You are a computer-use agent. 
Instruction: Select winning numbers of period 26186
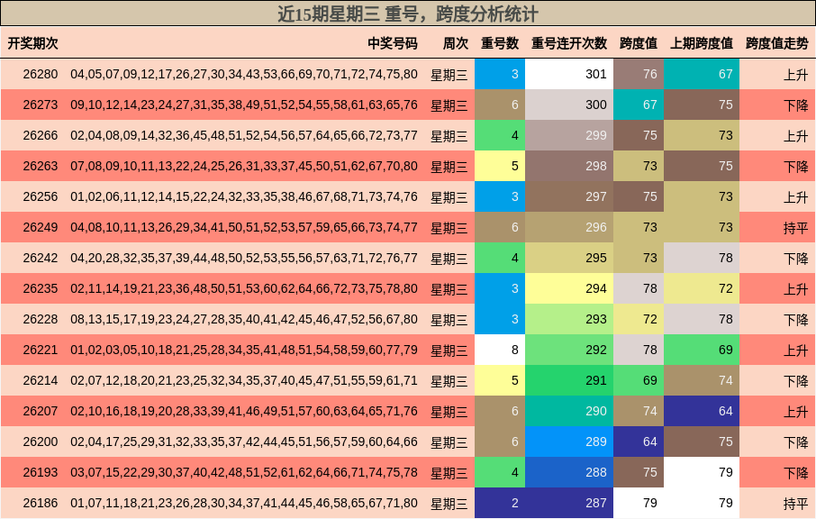(x=244, y=503)
